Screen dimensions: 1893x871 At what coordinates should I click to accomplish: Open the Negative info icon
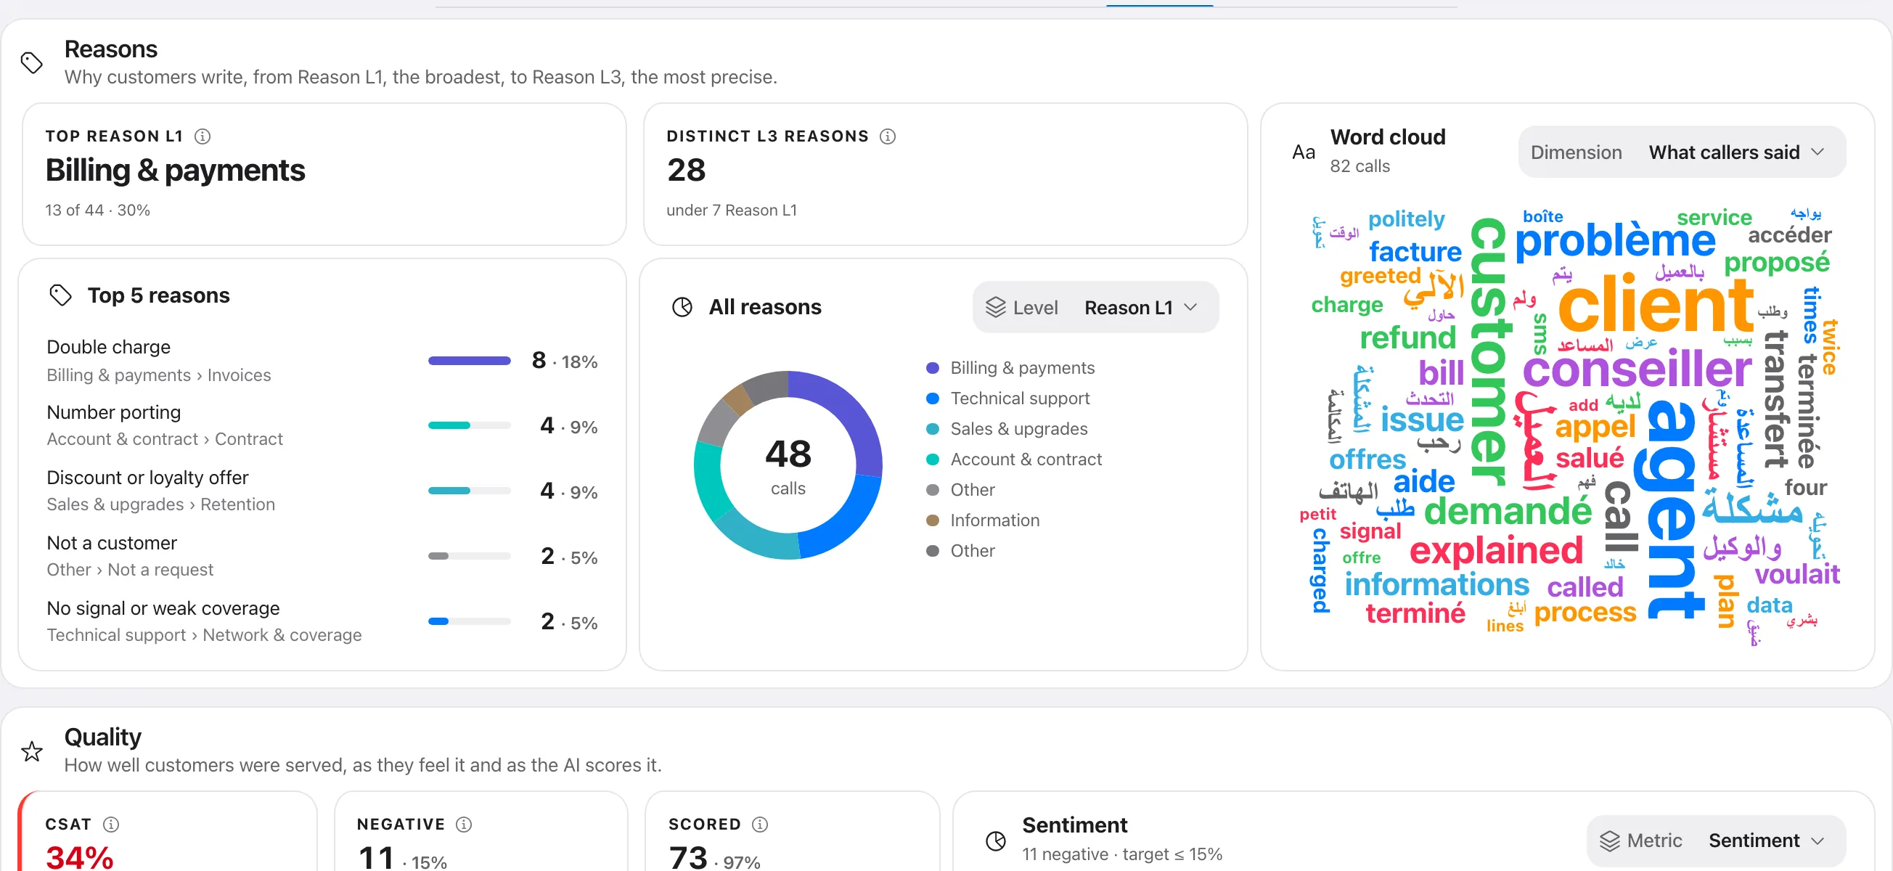[464, 824]
